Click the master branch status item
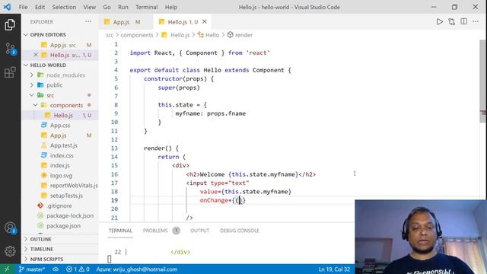 pos(32,269)
